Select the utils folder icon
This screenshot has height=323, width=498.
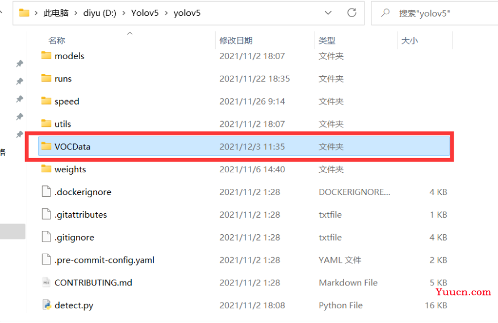click(46, 123)
